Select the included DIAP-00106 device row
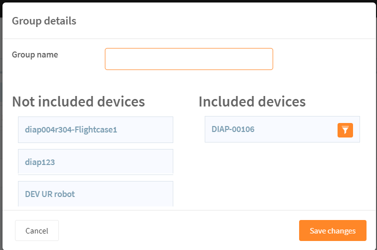377x250 pixels. coord(282,129)
